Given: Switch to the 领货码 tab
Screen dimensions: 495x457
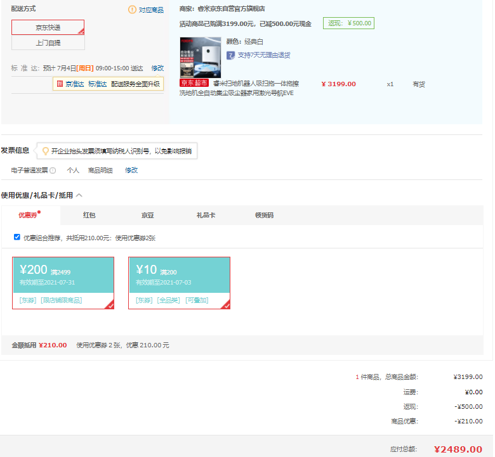Looking at the screenshot, I should click(264, 215).
